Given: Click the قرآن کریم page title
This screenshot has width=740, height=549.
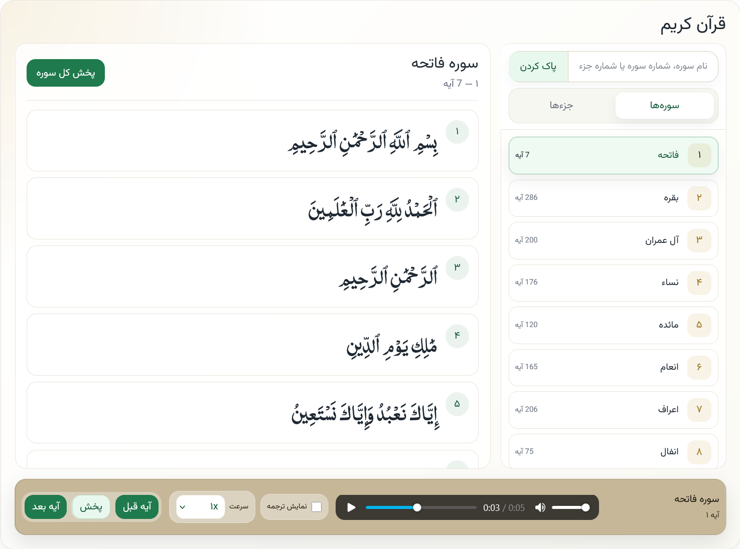Looking at the screenshot, I should pos(693,25).
